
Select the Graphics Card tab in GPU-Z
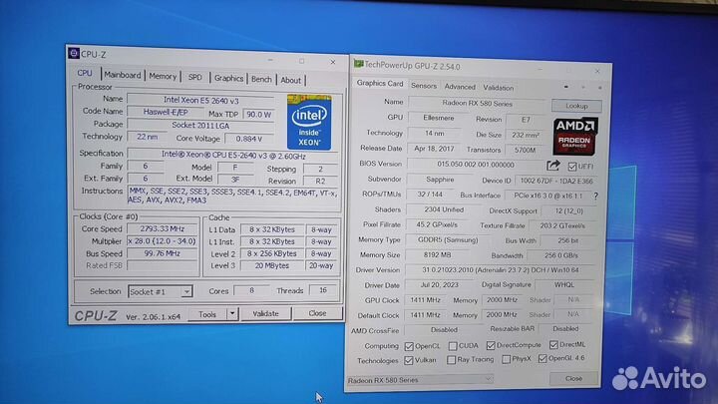coord(380,84)
